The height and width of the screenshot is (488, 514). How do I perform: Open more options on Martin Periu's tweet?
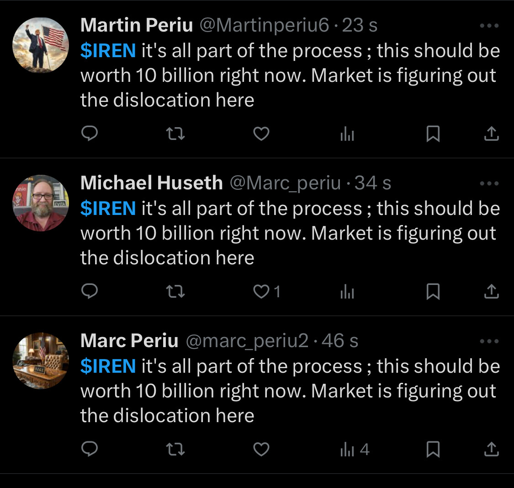click(489, 26)
